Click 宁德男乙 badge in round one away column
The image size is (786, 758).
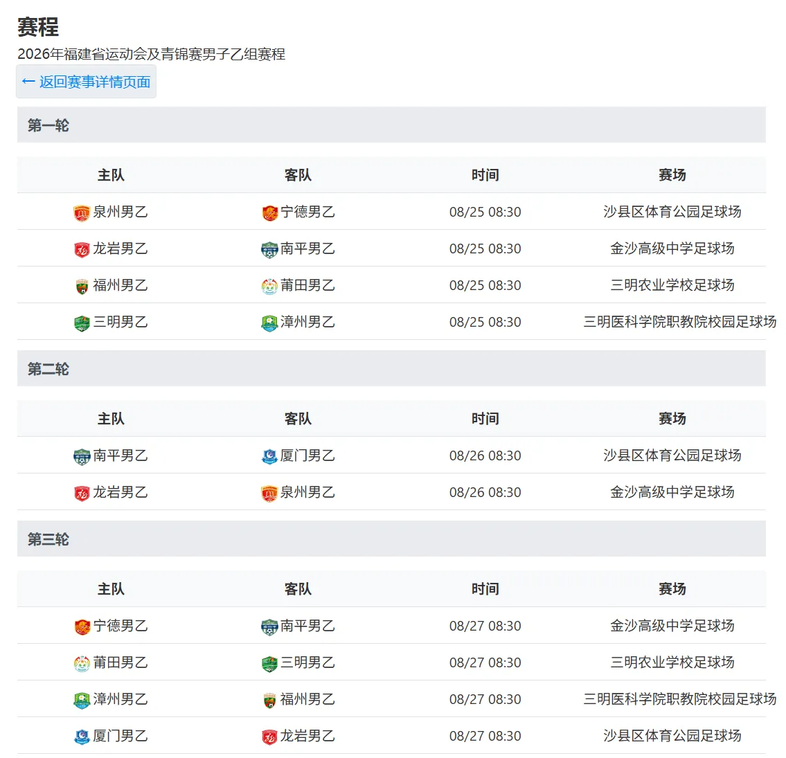pyautogui.click(x=269, y=213)
